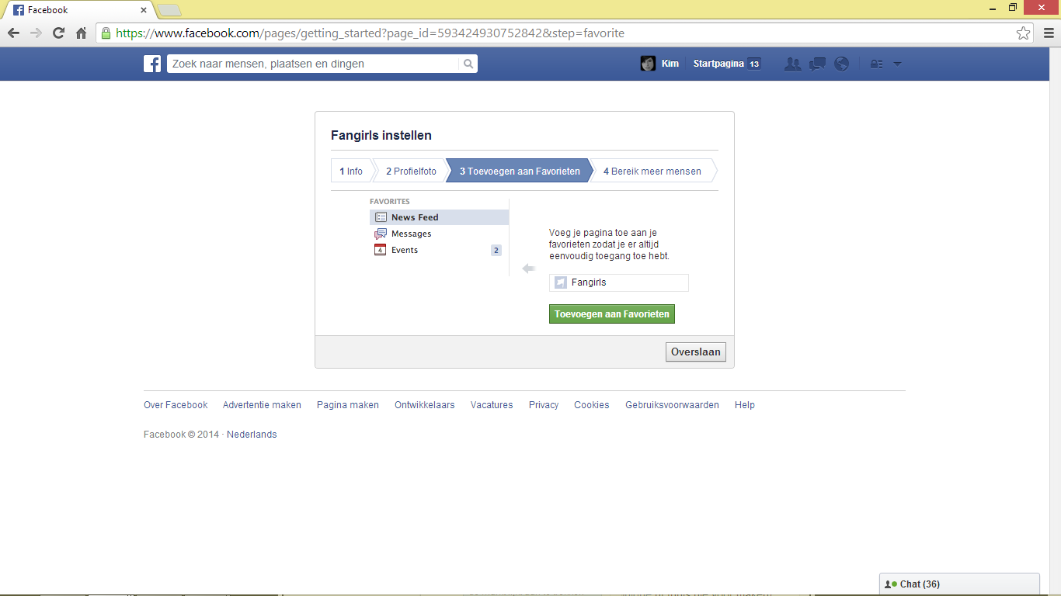1061x596 pixels.
Task: Open friend requests icon in header
Action: 793,64
